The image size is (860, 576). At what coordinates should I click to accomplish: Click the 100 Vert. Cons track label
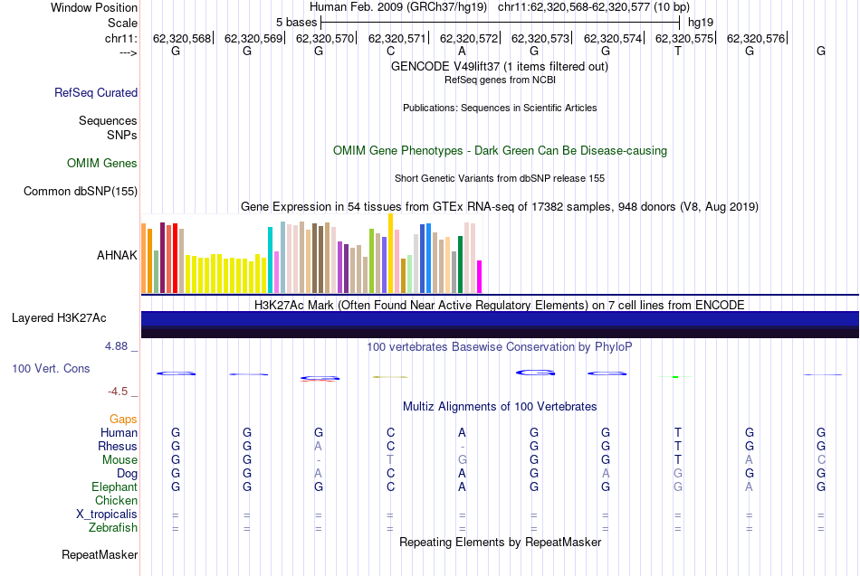point(51,368)
